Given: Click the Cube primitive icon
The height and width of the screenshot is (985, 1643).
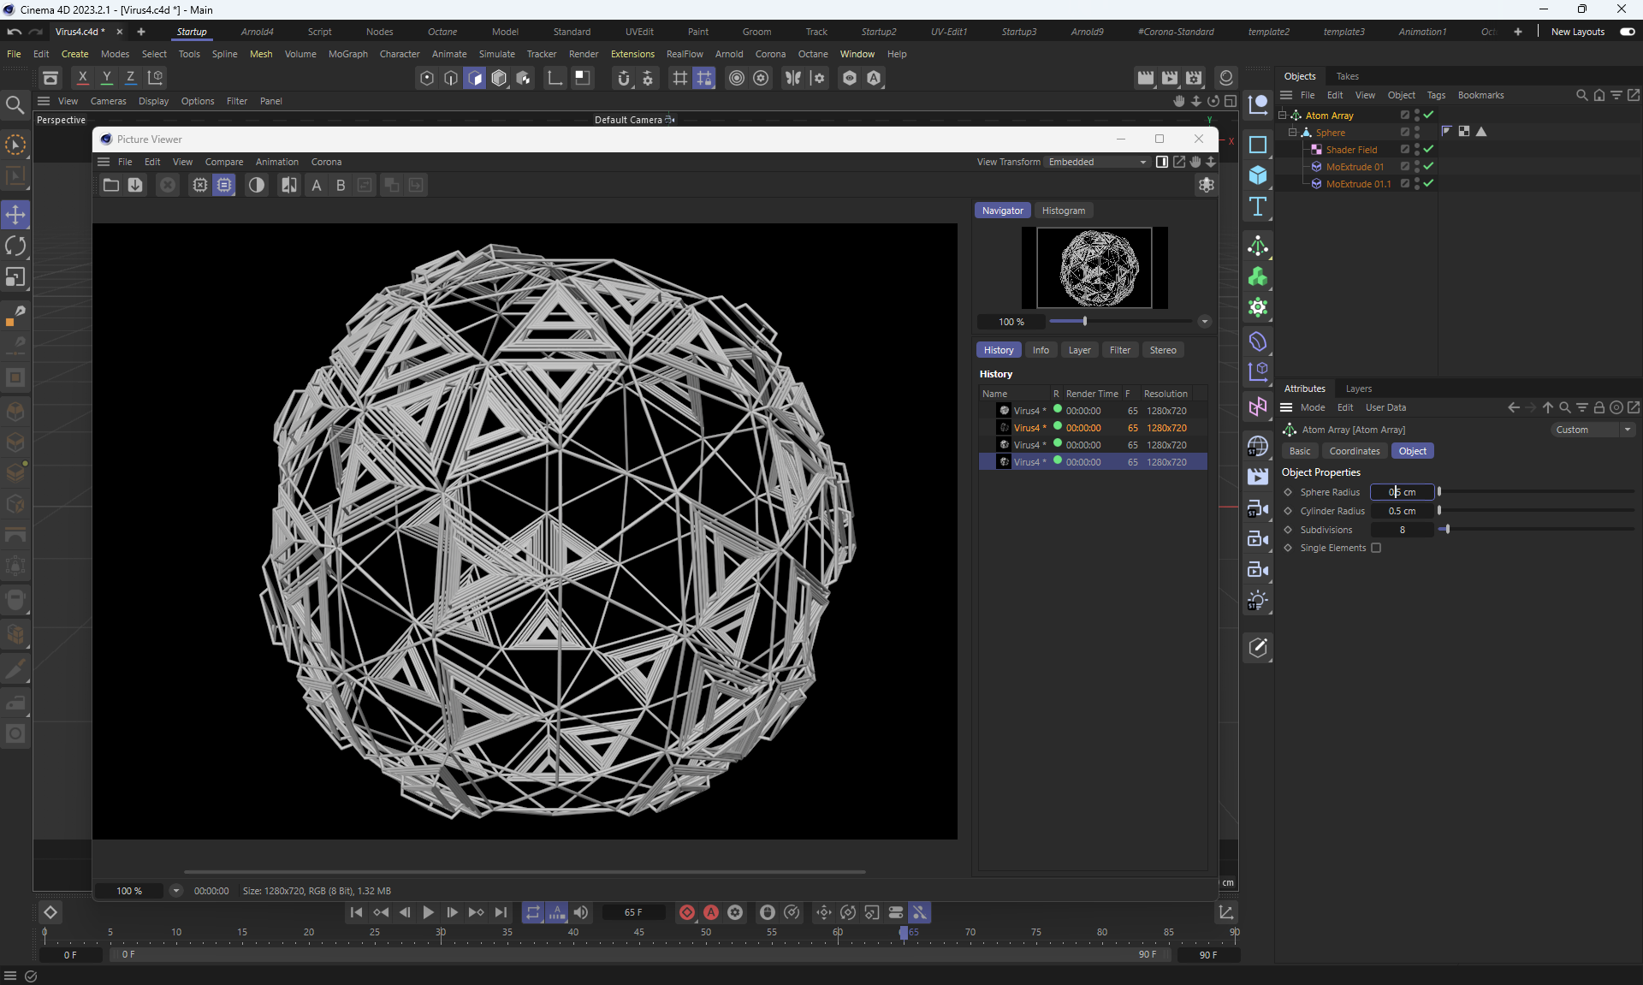Looking at the screenshot, I should coord(1257,175).
